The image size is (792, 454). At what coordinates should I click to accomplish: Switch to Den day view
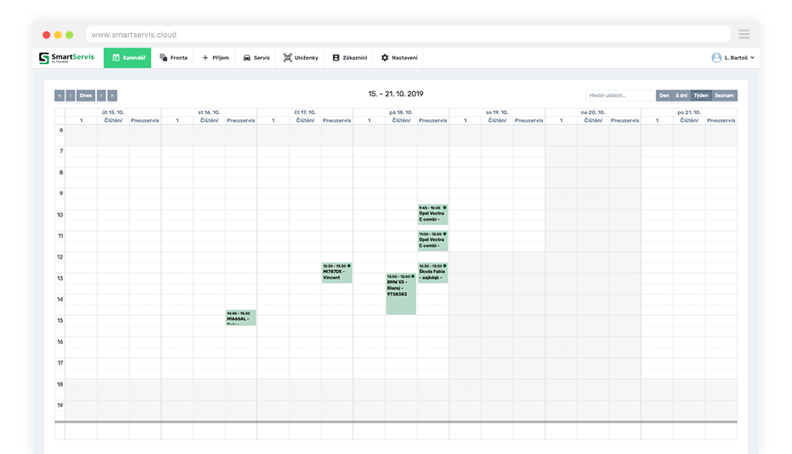[x=663, y=95]
